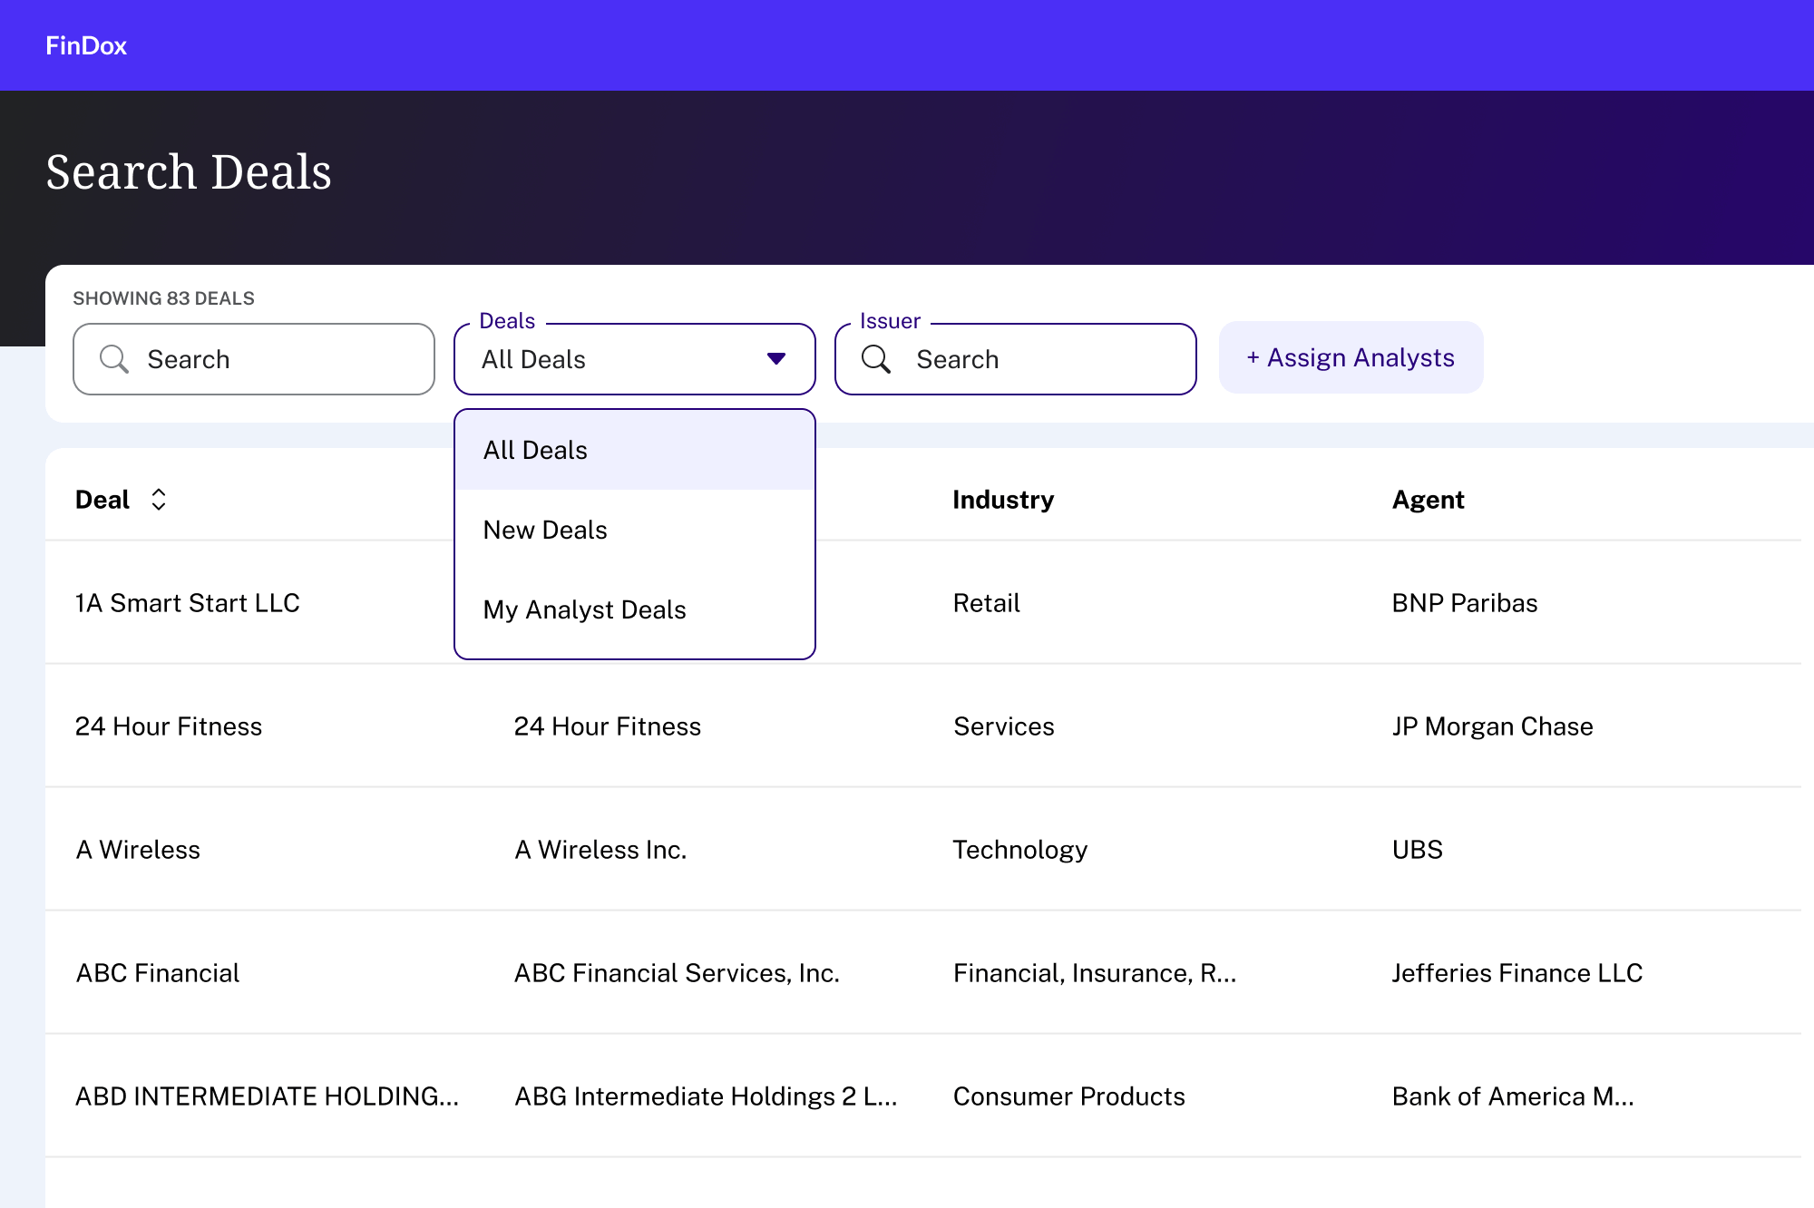Collapse the Deals dropdown arrow
This screenshot has height=1208, width=1814.
pyautogui.click(x=775, y=358)
